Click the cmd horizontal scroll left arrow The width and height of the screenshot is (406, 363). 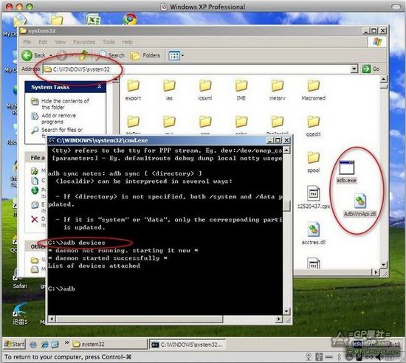(x=52, y=319)
